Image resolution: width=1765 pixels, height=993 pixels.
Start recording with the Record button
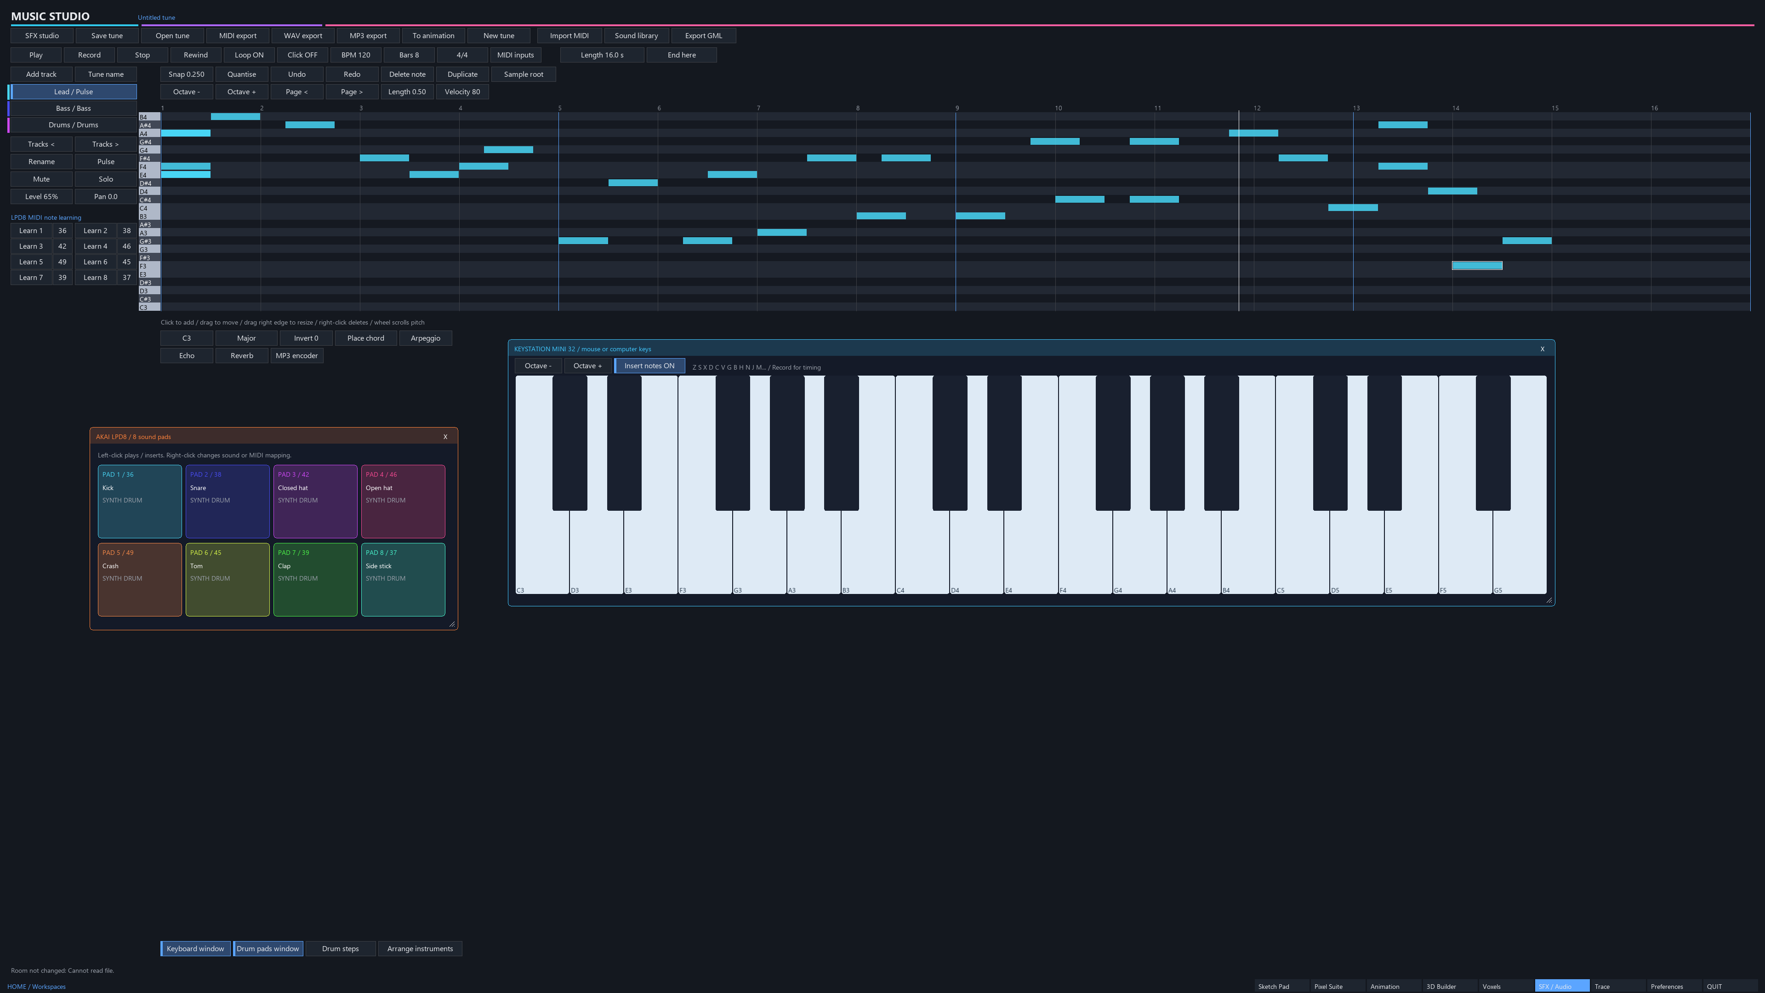pos(89,55)
